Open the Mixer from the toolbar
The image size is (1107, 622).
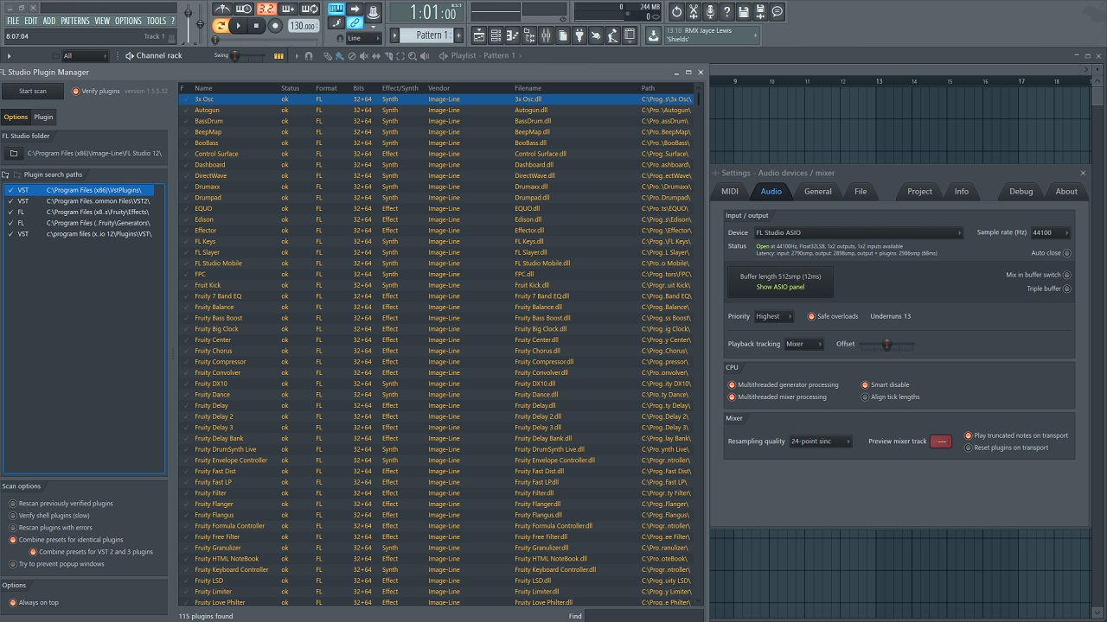(546, 35)
